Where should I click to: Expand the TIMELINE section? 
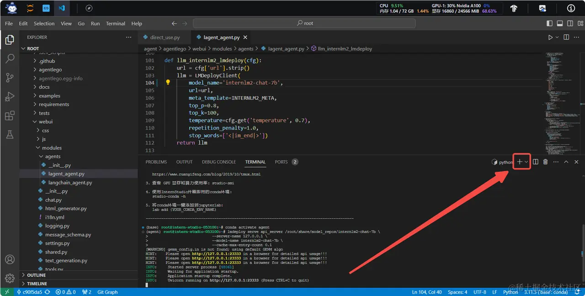[37, 284]
